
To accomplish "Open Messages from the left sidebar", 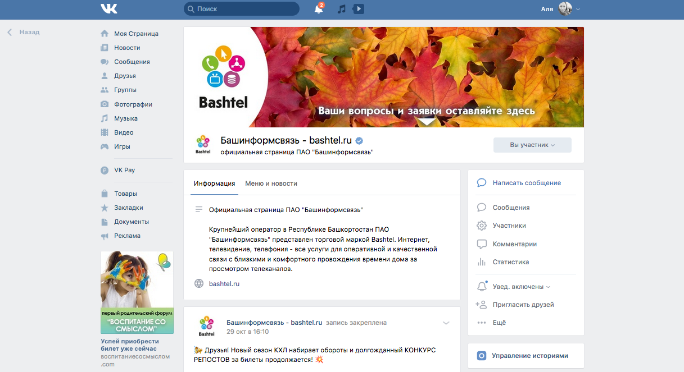I will [132, 62].
